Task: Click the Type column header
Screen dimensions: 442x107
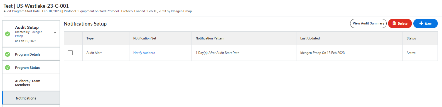Action: (90, 38)
